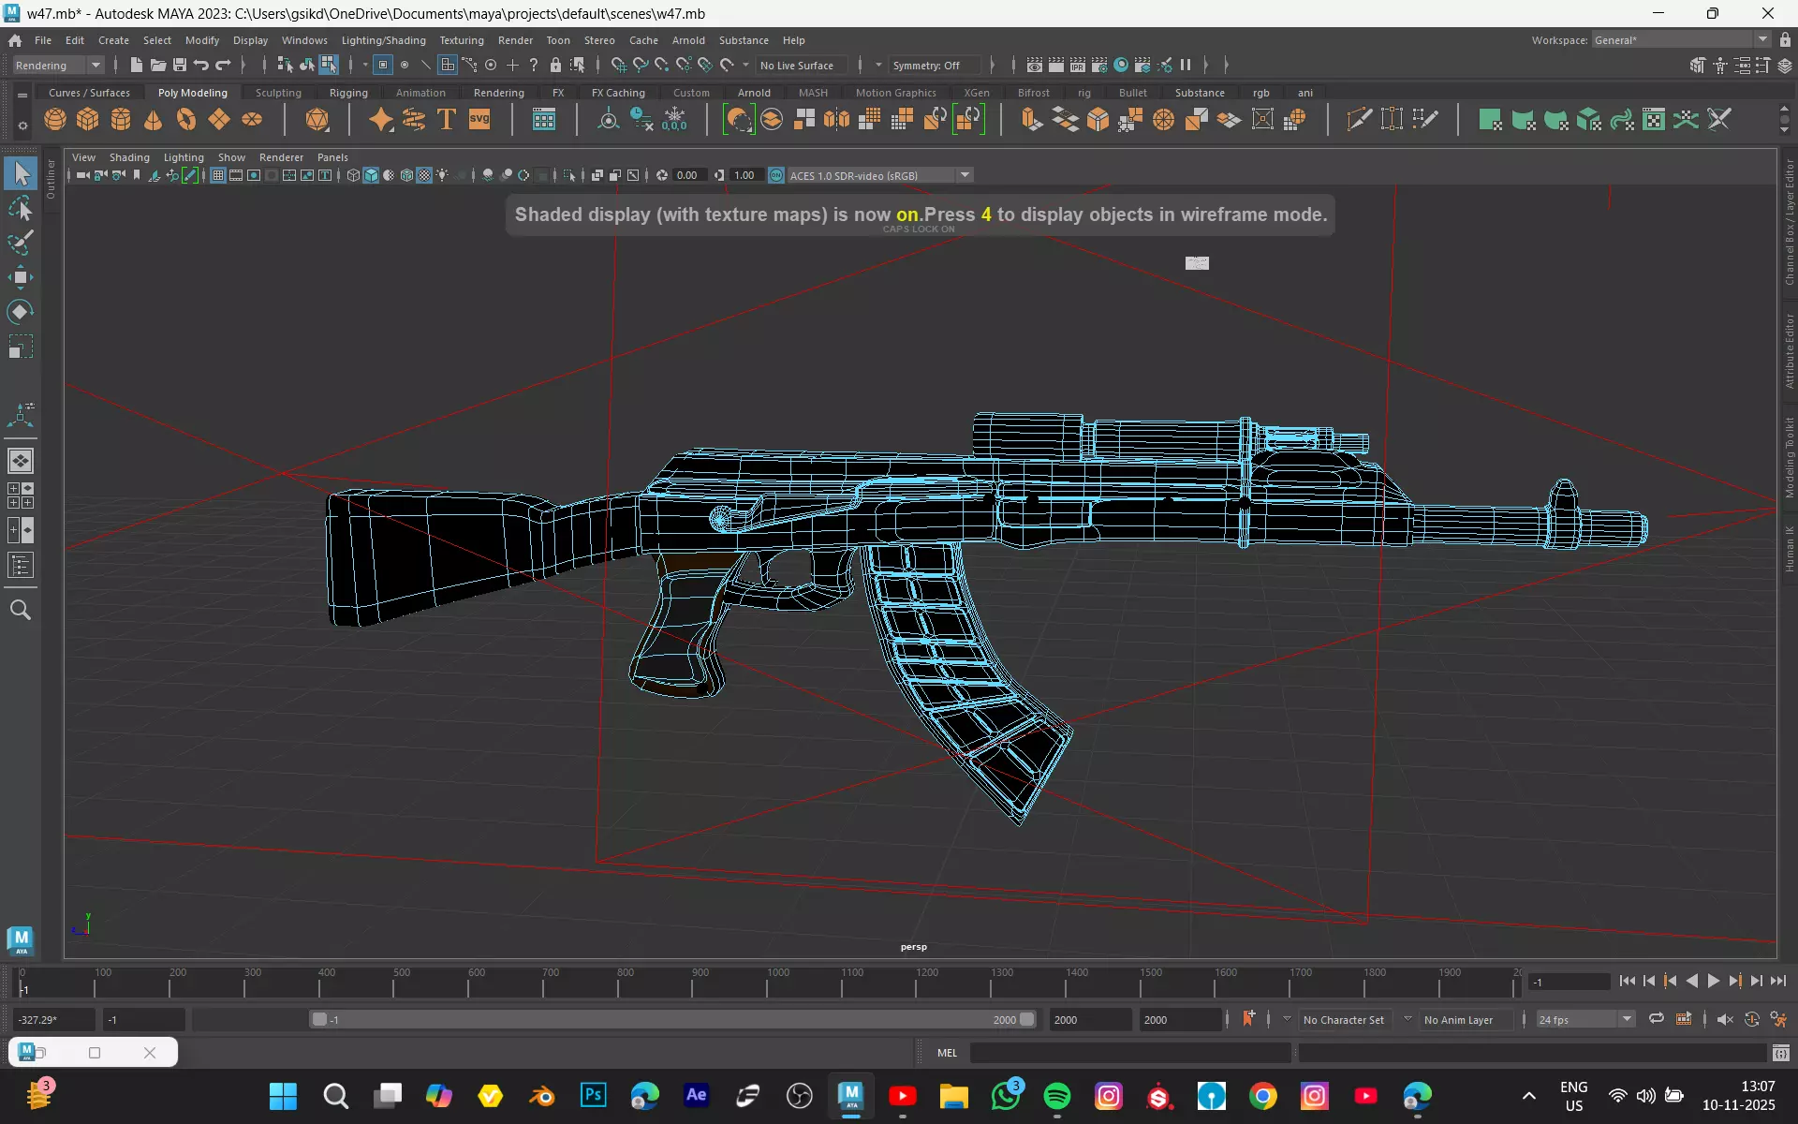Click the SVG import shelf icon
This screenshot has height=1124, width=1798.
(x=479, y=120)
